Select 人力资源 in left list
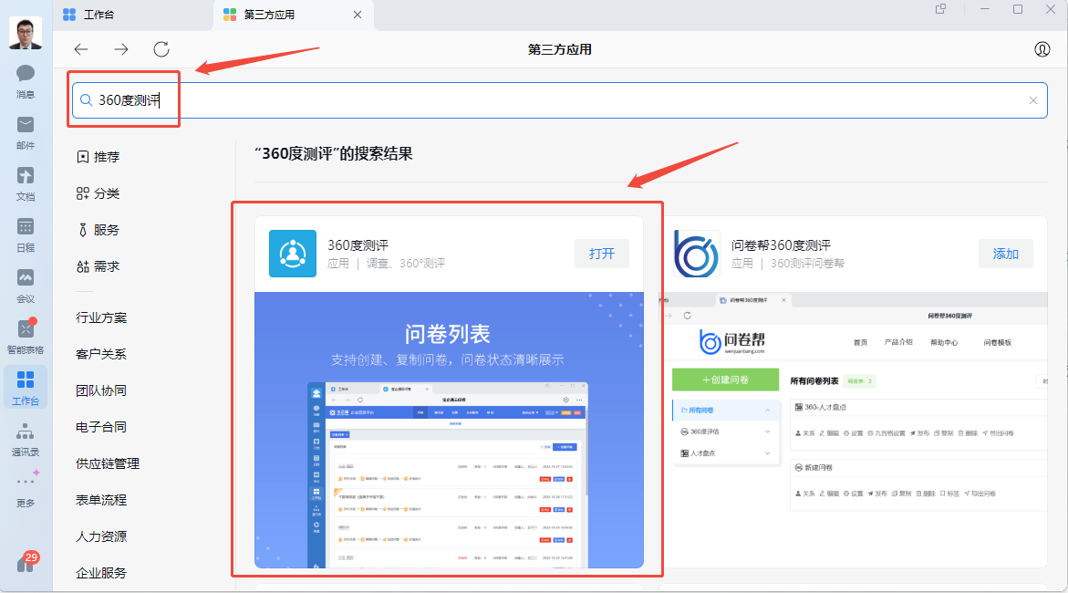 coord(101,536)
